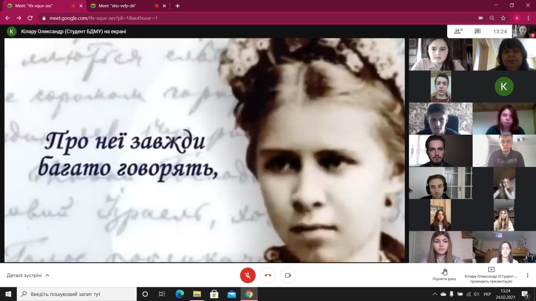Screen dimensions: 536x301
Task: Unmute the microphone toggle
Action: click(x=248, y=275)
